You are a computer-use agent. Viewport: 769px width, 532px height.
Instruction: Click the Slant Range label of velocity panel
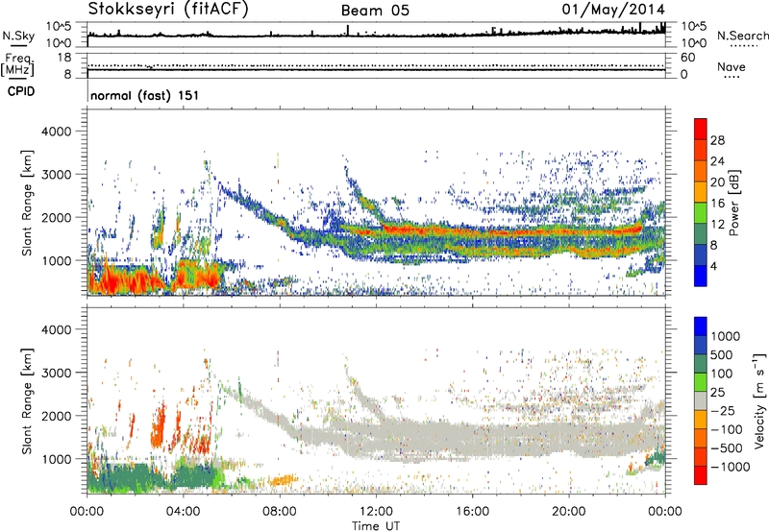pyautogui.click(x=27, y=400)
